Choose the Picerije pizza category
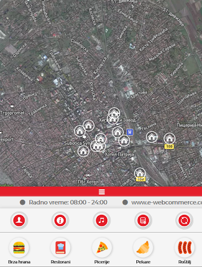This screenshot has width=202, height=267. click(102, 251)
